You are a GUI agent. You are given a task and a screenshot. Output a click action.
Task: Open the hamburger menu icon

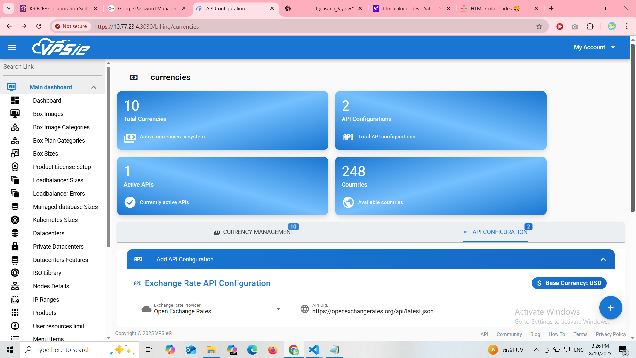pyautogui.click(x=12, y=47)
